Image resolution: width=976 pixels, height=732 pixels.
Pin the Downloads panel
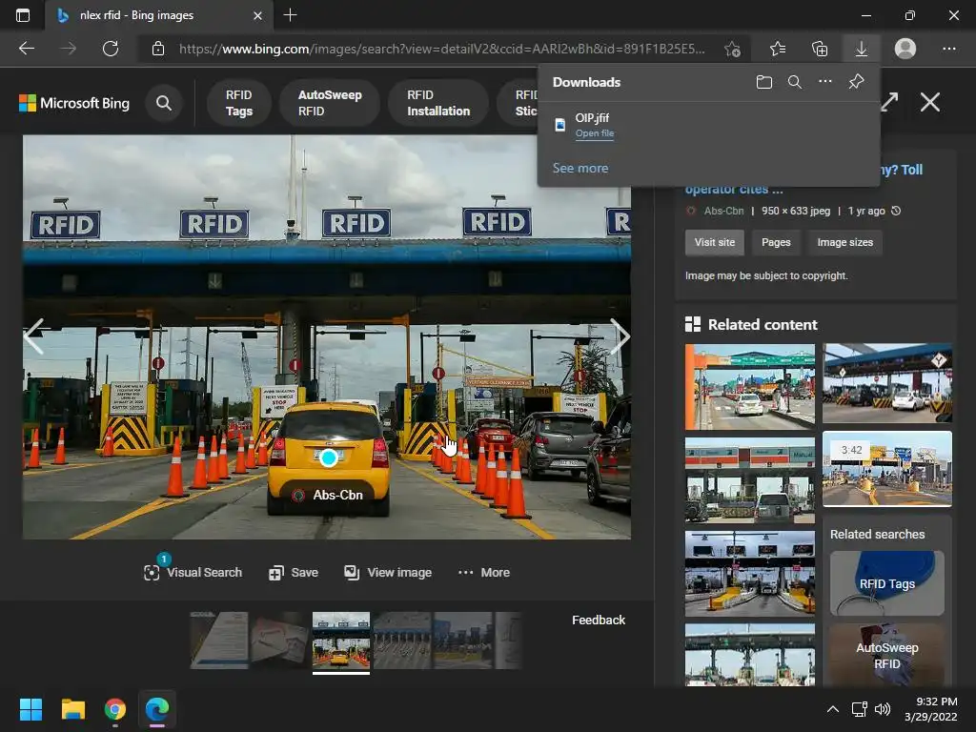tap(856, 82)
